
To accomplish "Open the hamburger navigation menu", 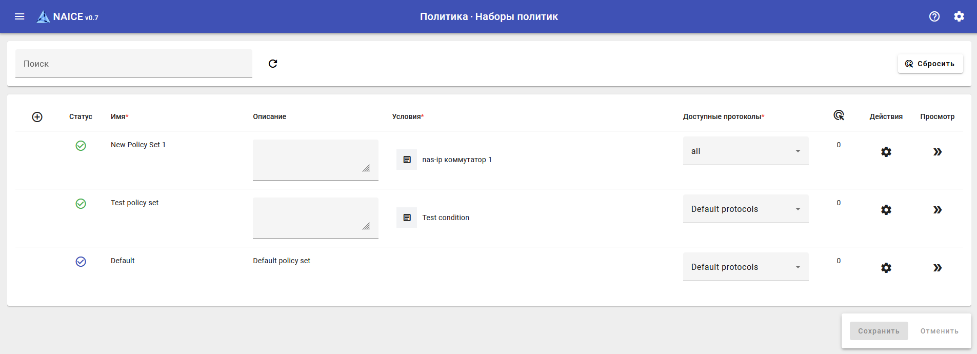I will point(19,16).
